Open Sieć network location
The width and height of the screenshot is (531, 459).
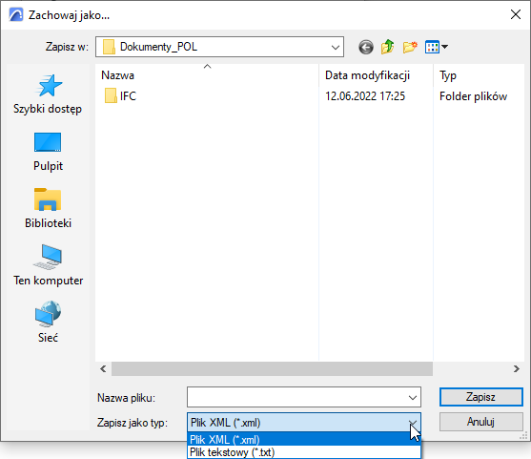click(x=48, y=323)
